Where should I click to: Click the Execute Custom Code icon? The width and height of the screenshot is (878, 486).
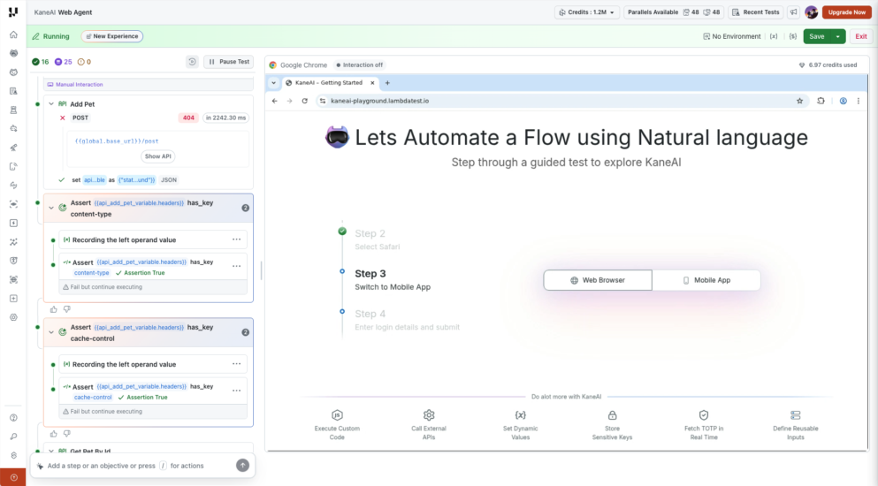coord(337,415)
